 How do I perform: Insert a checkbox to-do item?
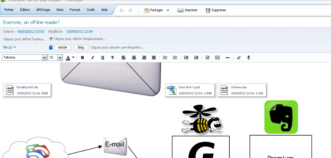click(x=207, y=58)
